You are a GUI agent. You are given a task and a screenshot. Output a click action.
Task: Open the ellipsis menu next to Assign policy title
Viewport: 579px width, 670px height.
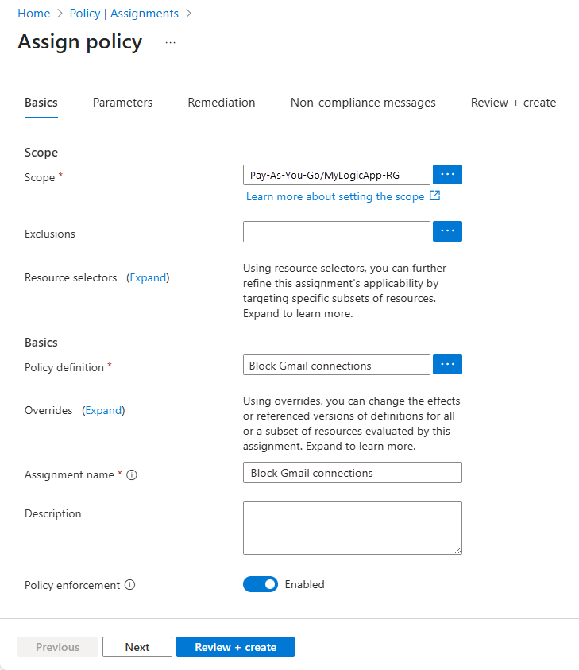coord(170,44)
